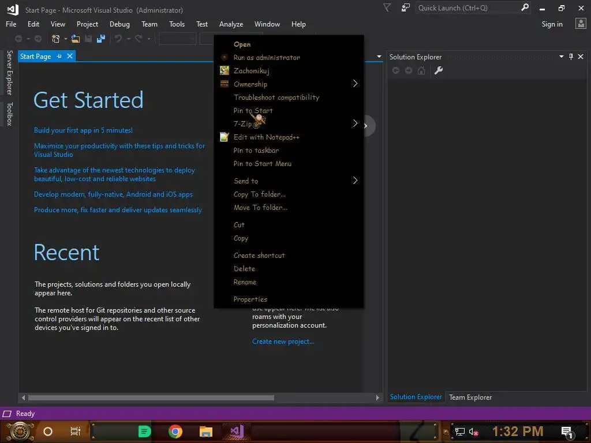Open the Debug menu
The height and width of the screenshot is (443, 591).
119,24
